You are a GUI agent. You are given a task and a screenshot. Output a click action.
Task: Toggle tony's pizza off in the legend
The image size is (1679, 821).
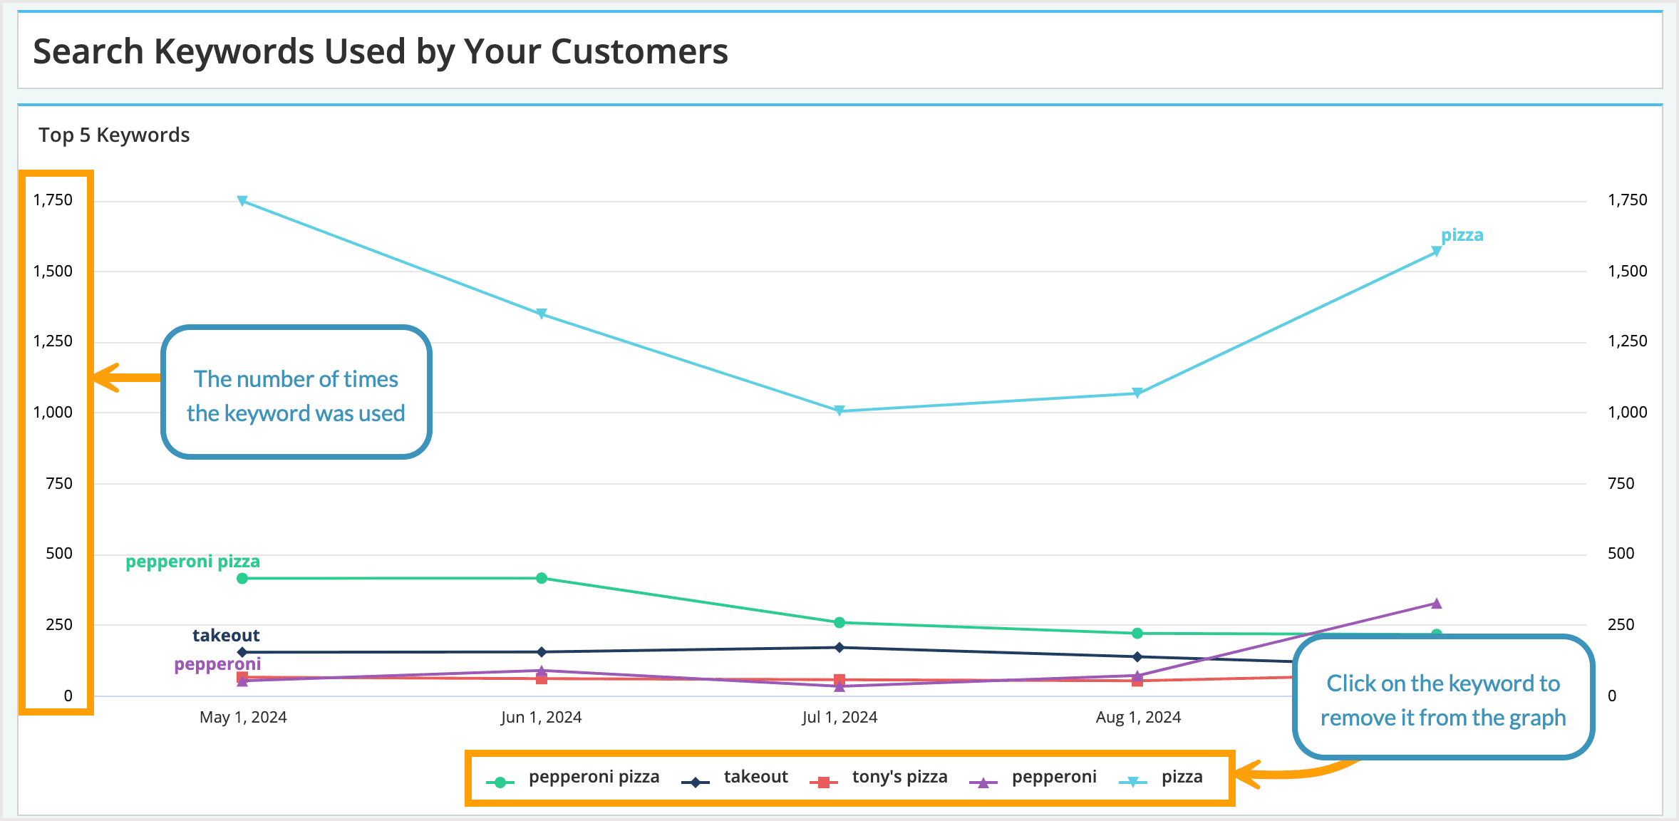[x=899, y=777]
